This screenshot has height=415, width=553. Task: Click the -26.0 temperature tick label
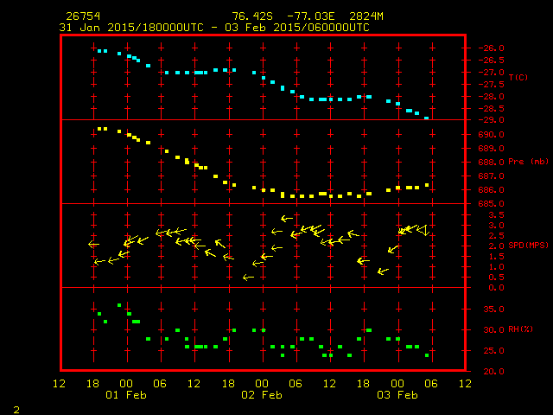tap(491, 48)
